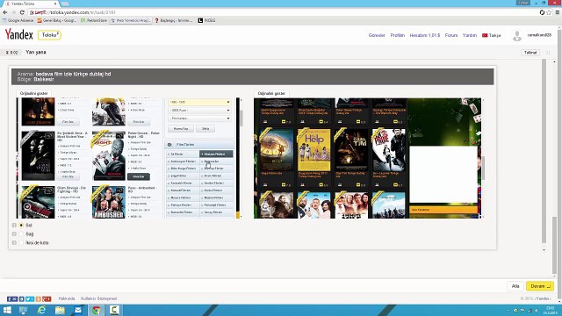562x316 pixels.
Task: Click the Turkish flag language icon
Action: point(485,35)
